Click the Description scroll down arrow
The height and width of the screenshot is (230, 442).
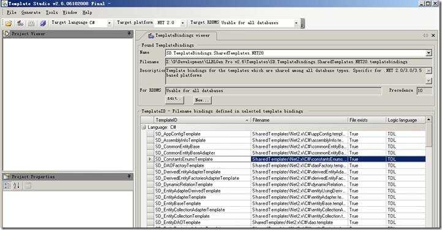(429, 81)
